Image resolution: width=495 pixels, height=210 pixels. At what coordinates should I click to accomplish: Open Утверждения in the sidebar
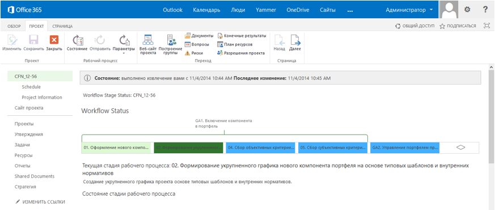29,134
